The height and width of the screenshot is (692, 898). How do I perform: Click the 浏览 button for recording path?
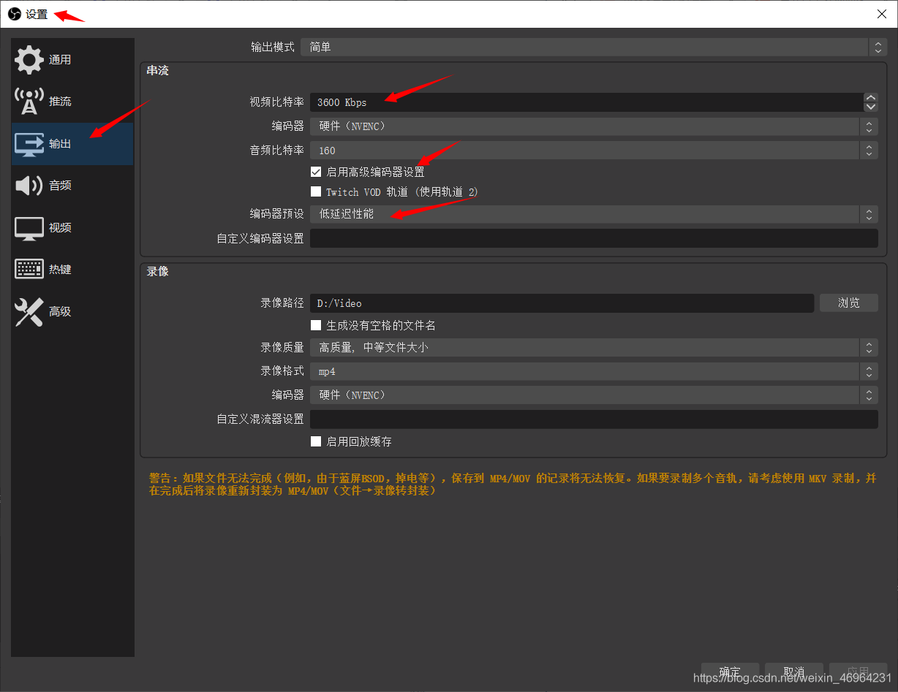point(848,303)
